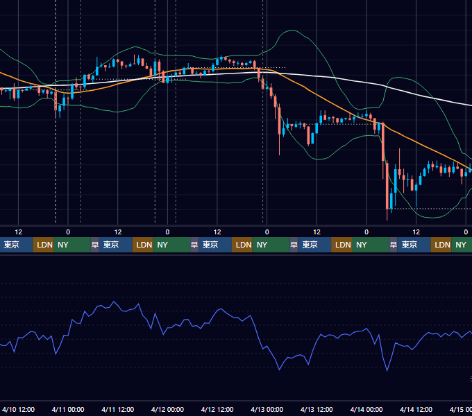Select the 4/12 12:00 date label
This screenshot has width=472, height=416.
coord(217,409)
